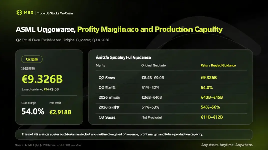The width and height of the screenshot is (268, 150).
Task: Click the MSX brand name text
Action: click(28, 13)
